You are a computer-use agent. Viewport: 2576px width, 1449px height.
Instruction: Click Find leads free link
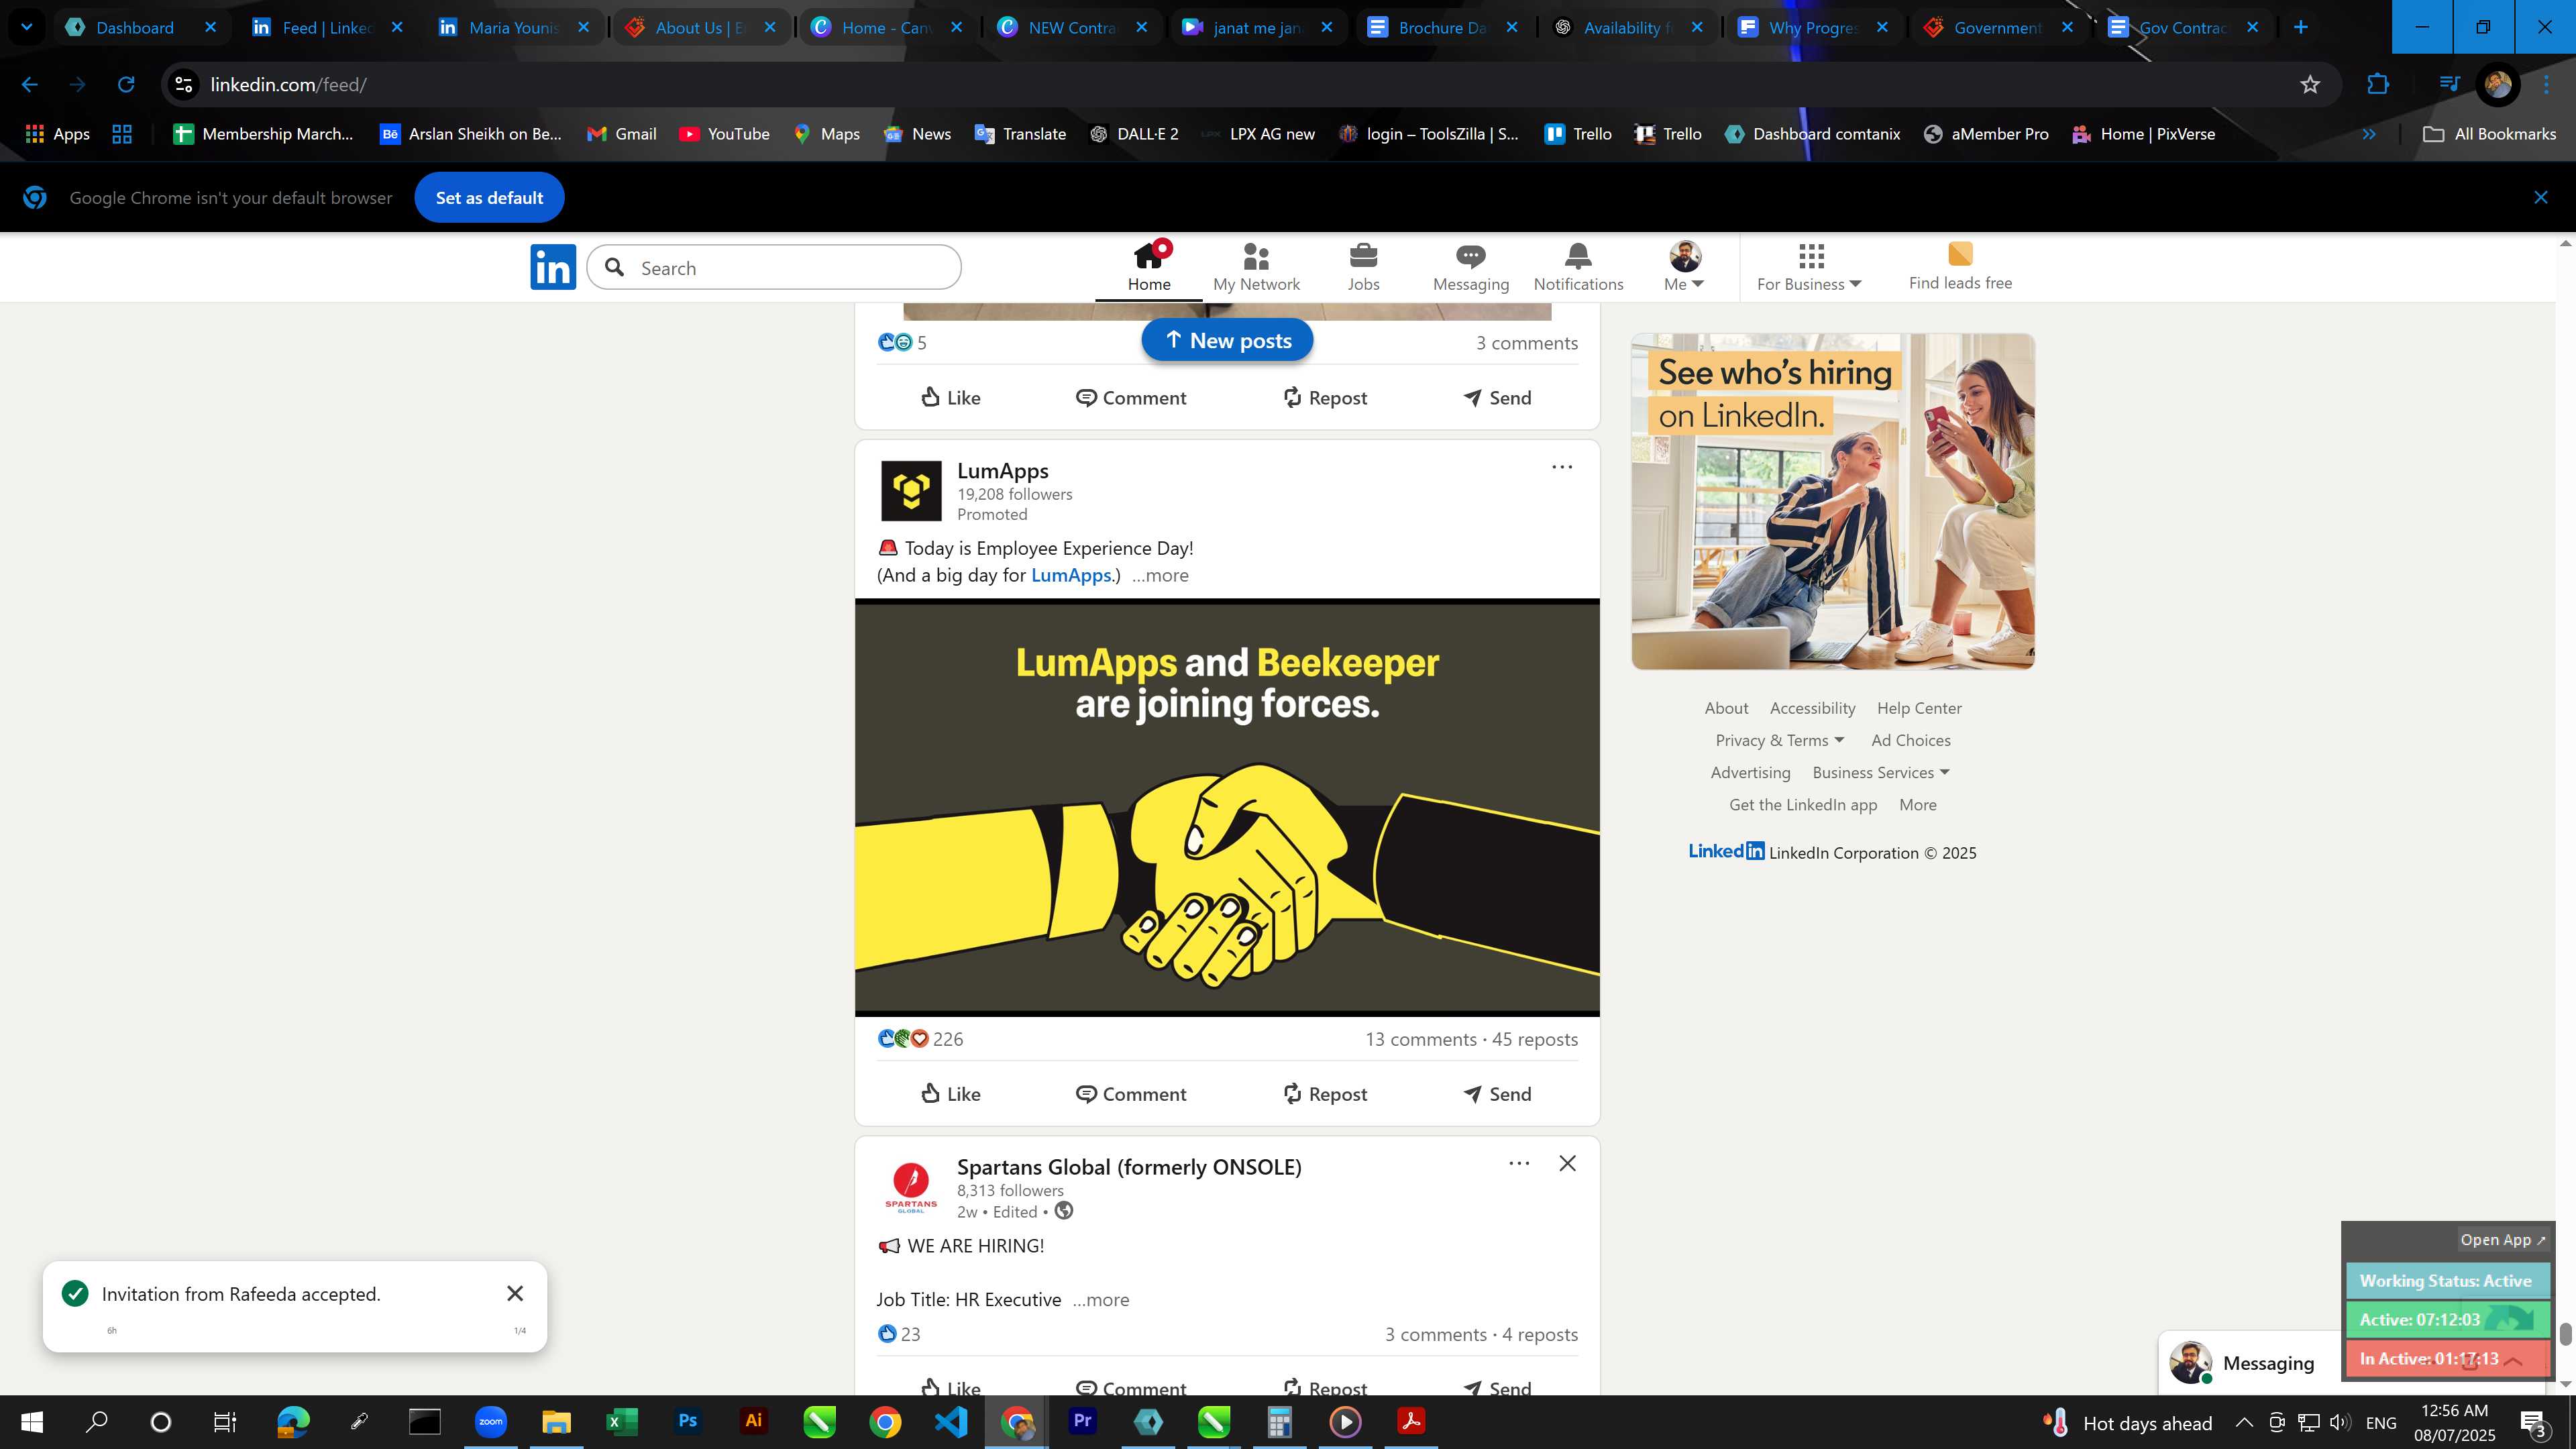click(x=1960, y=267)
